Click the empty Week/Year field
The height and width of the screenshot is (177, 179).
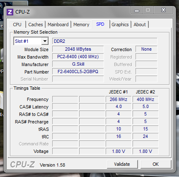[146, 79]
